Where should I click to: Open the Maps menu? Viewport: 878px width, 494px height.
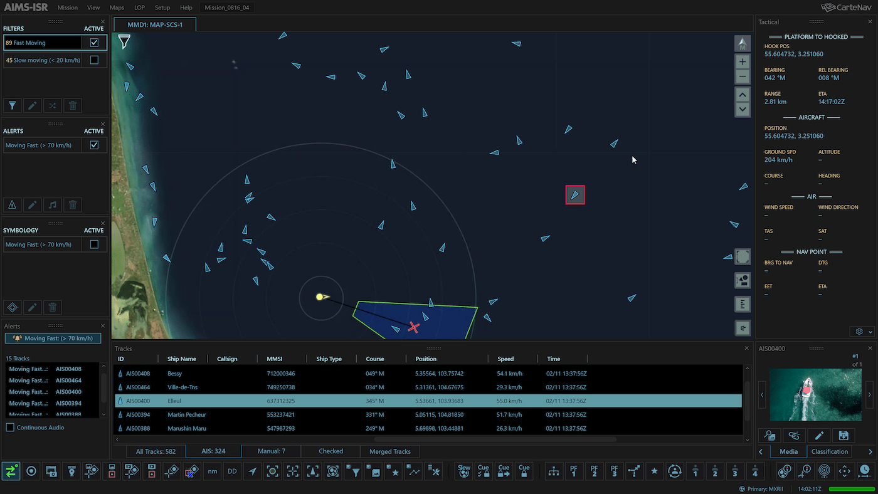pyautogui.click(x=117, y=8)
